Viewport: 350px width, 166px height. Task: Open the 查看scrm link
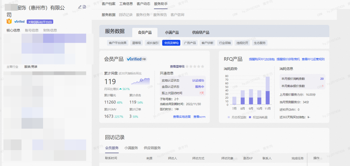click(x=199, y=117)
